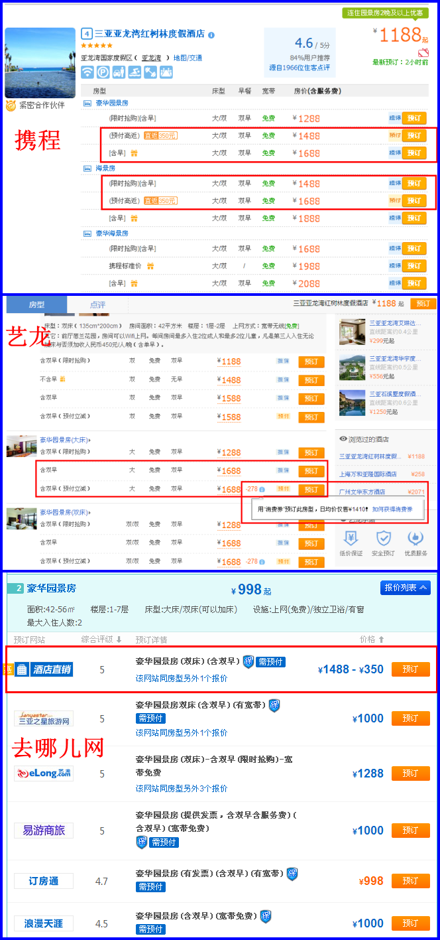Click the 保 shield icon in 订房通 row

tap(292, 874)
